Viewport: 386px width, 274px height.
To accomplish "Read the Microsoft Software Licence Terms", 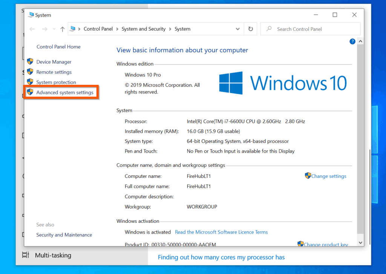I will (221, 232).
